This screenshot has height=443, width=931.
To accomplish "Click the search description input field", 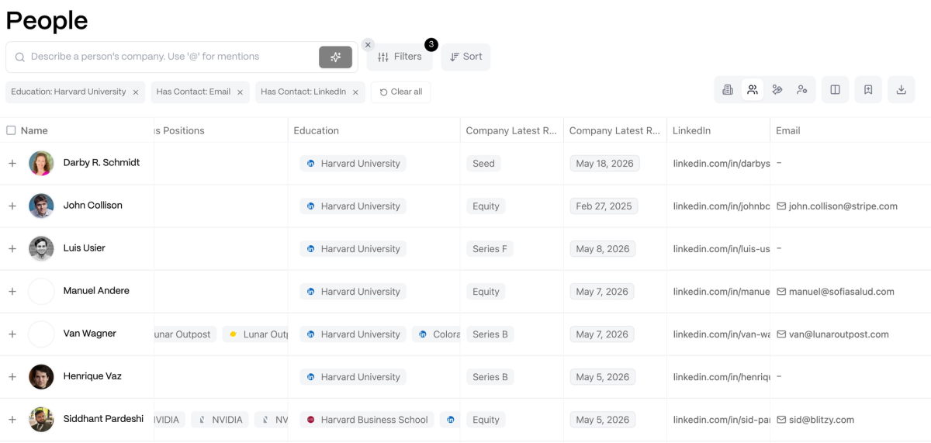I will point(172,57).
